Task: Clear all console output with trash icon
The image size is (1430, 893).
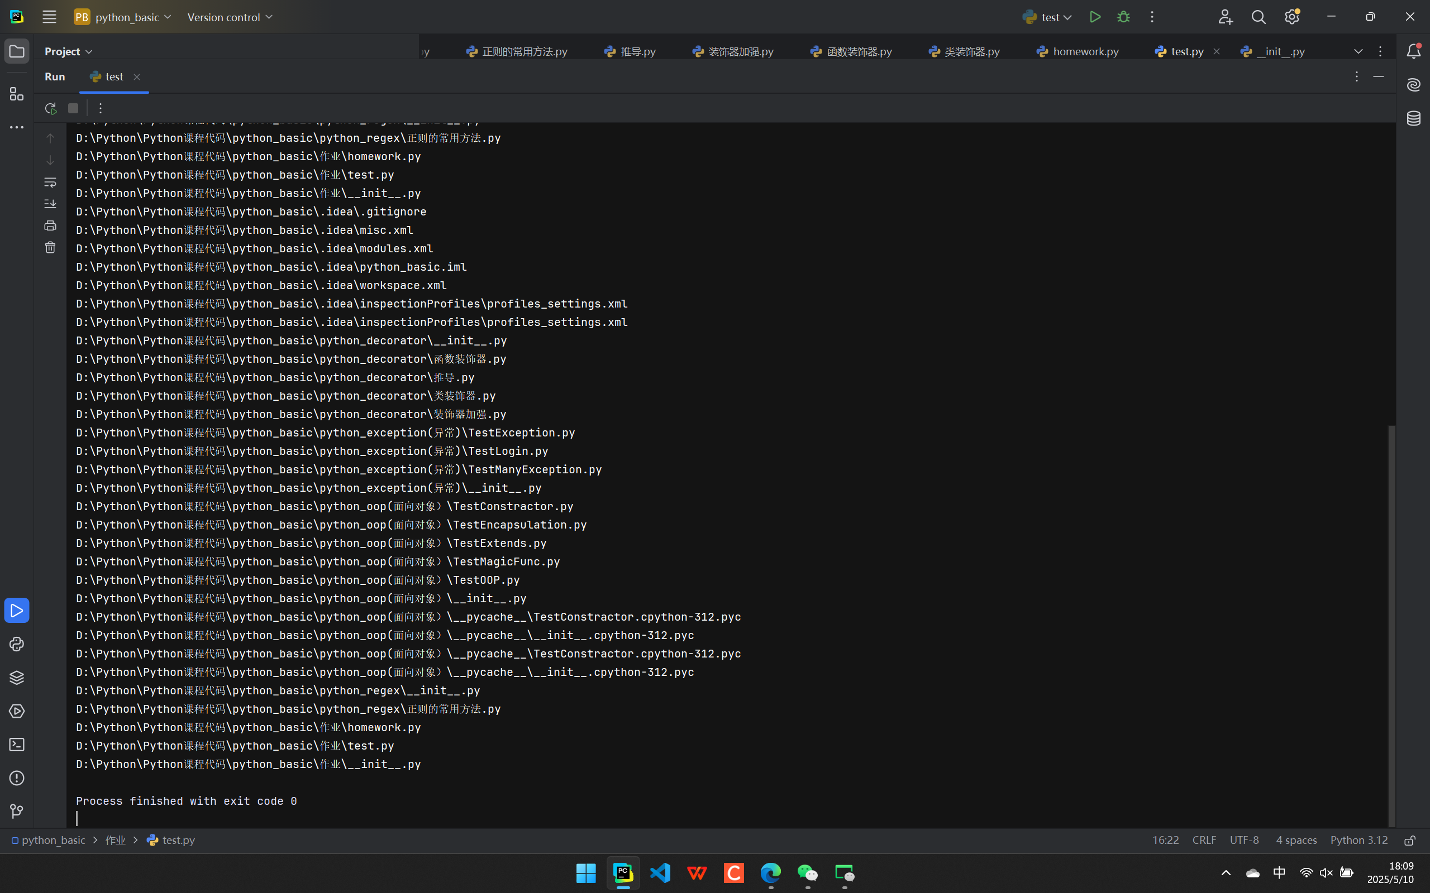Action: [50, 247]
